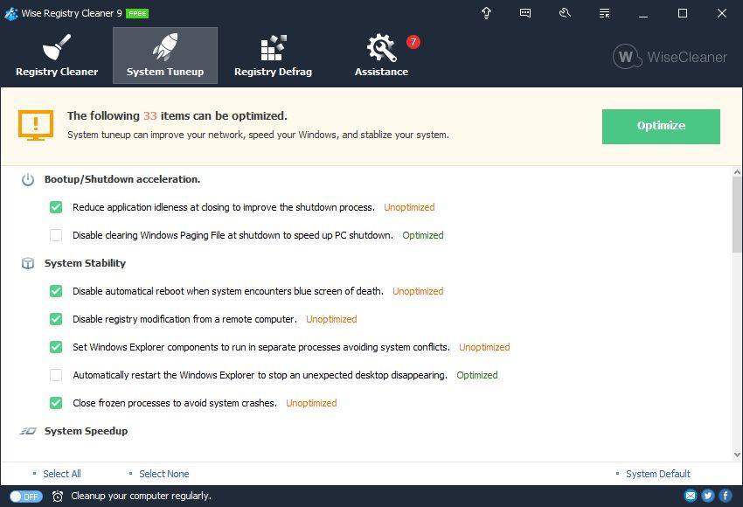
Task: Click the System Default link
Action: (657, 474)
